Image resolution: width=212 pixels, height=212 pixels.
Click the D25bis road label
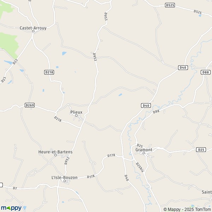point(140,167)
